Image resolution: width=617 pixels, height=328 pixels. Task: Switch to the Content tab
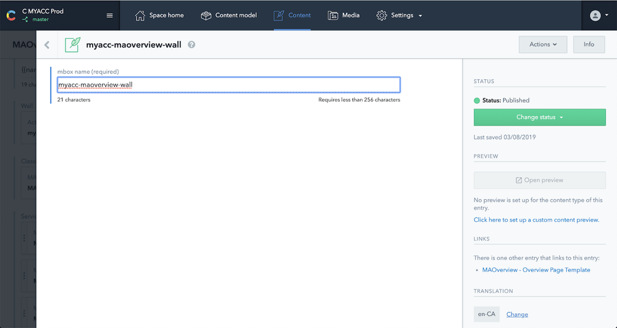pos(292,15)
